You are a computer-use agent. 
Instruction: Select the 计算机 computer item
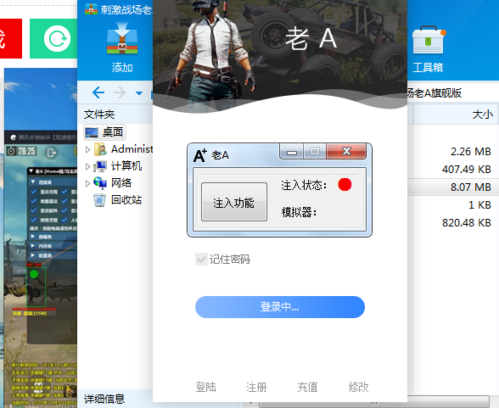pos(126,166)
